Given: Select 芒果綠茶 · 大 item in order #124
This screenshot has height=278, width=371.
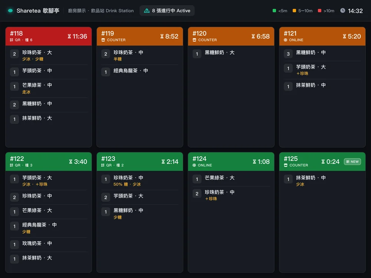Looking at the screenshot, I should click(231, 179).
